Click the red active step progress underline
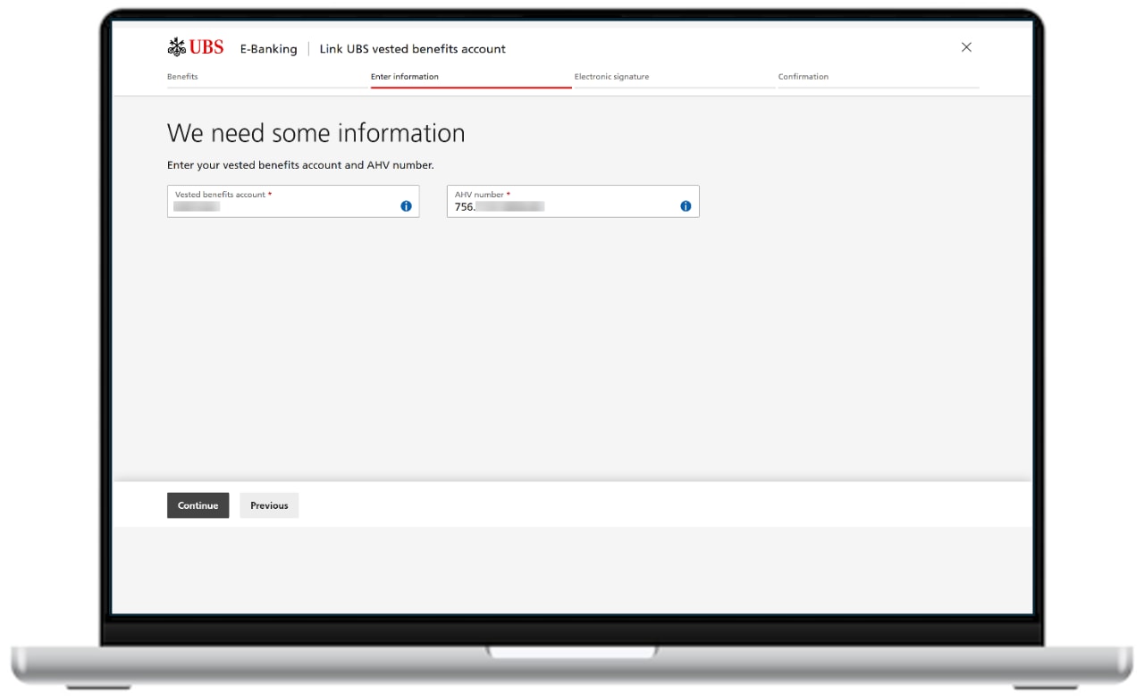 470,87
